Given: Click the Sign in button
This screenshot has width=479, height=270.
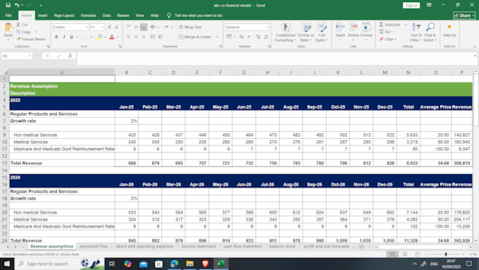Looking at the screenshot, I should (411, 5).
